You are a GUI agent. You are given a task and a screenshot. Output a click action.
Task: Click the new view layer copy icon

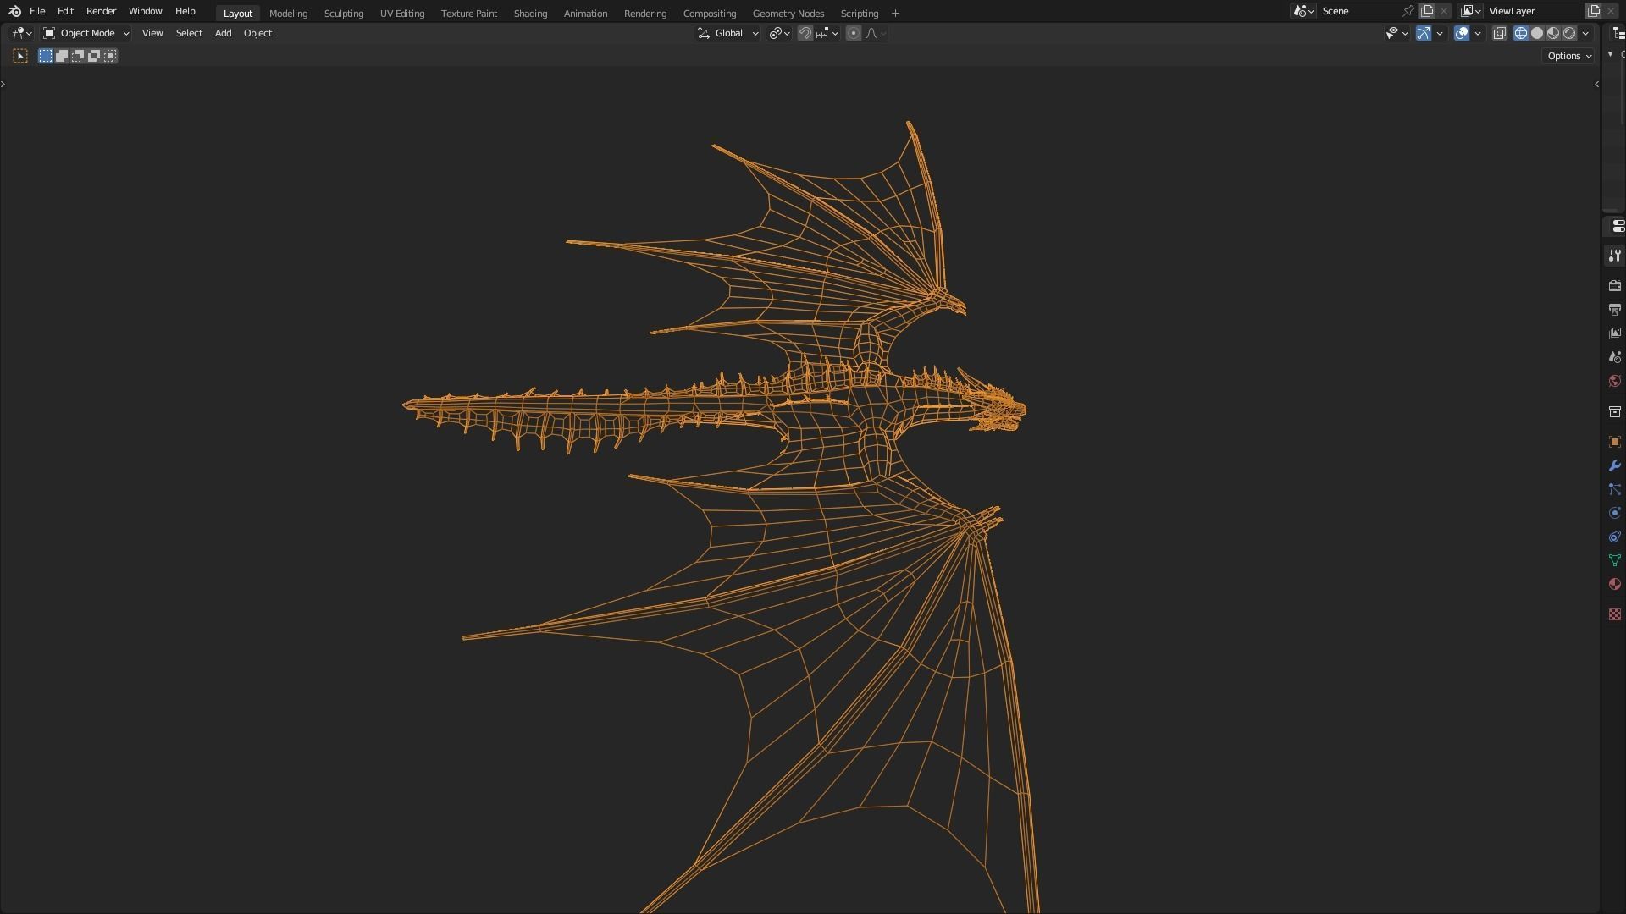[x=1593, y=11]
